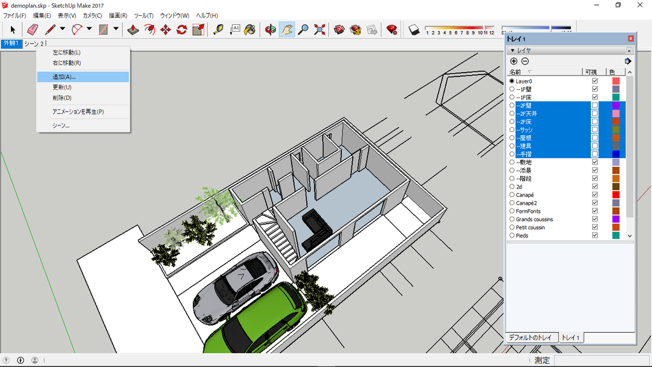Open color swatch of --手摺 layer
The width and height of the screenshot is (652, 367).
click(616, 154)
